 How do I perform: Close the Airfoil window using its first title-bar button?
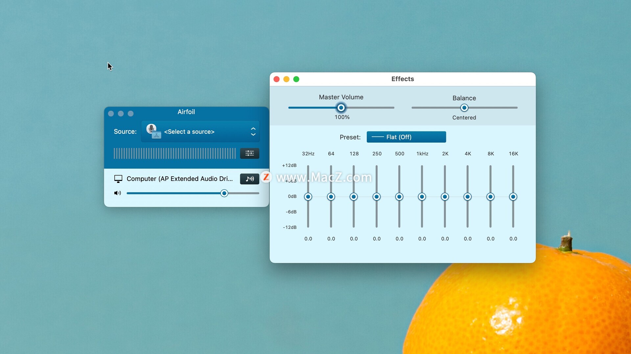tap(111, 113)
